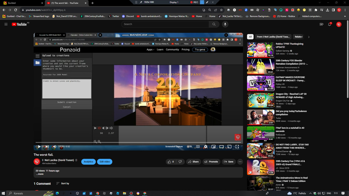Switch to miniplayer mode
The height and width of the screenshot is (196, 349).
click(x=213, y=146)
